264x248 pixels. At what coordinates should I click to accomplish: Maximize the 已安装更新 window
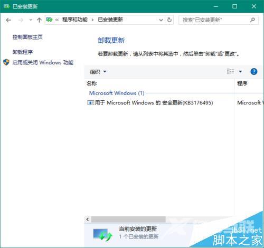(x=234, y=6)
